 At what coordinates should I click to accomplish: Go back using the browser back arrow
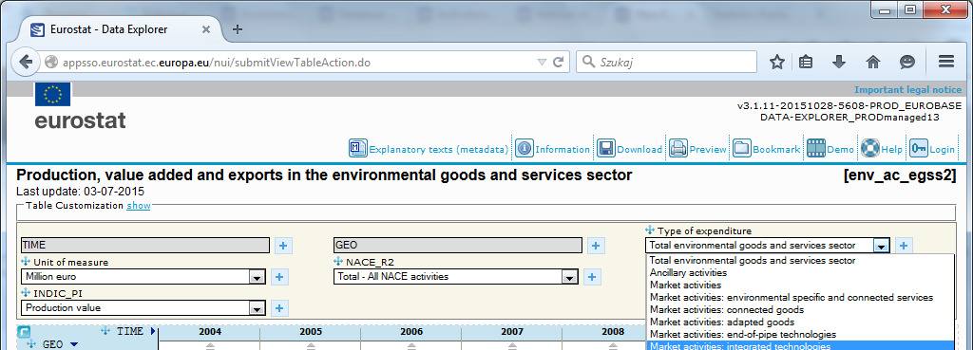[x=26, y=62]
